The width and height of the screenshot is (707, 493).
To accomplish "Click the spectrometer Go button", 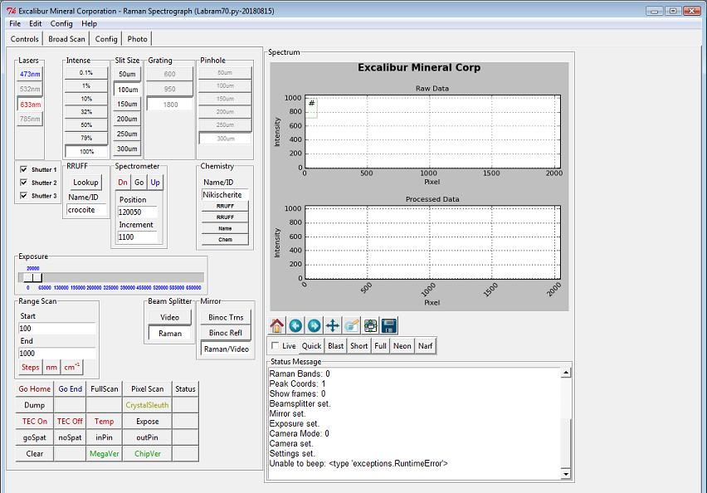I will (x=139, y=183).
